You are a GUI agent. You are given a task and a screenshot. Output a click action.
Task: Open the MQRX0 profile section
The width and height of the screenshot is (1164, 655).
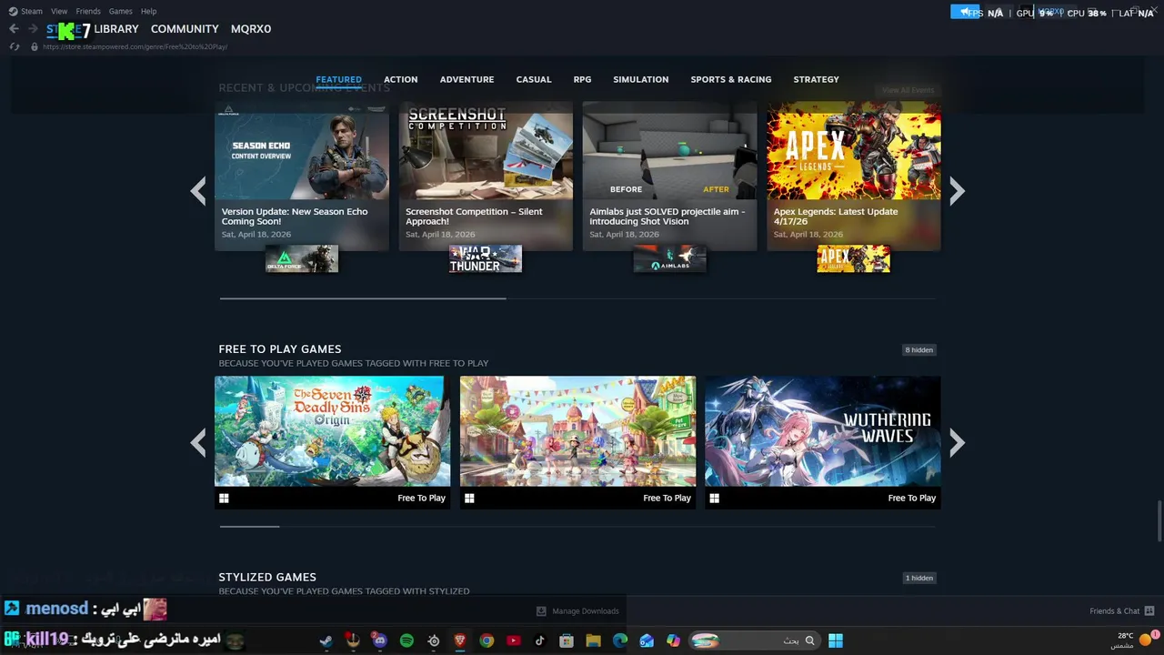click(x=251, y=29)
